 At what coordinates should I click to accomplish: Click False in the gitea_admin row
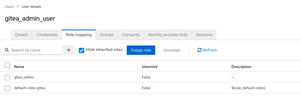pyautogui.click(x=146, y=77)
